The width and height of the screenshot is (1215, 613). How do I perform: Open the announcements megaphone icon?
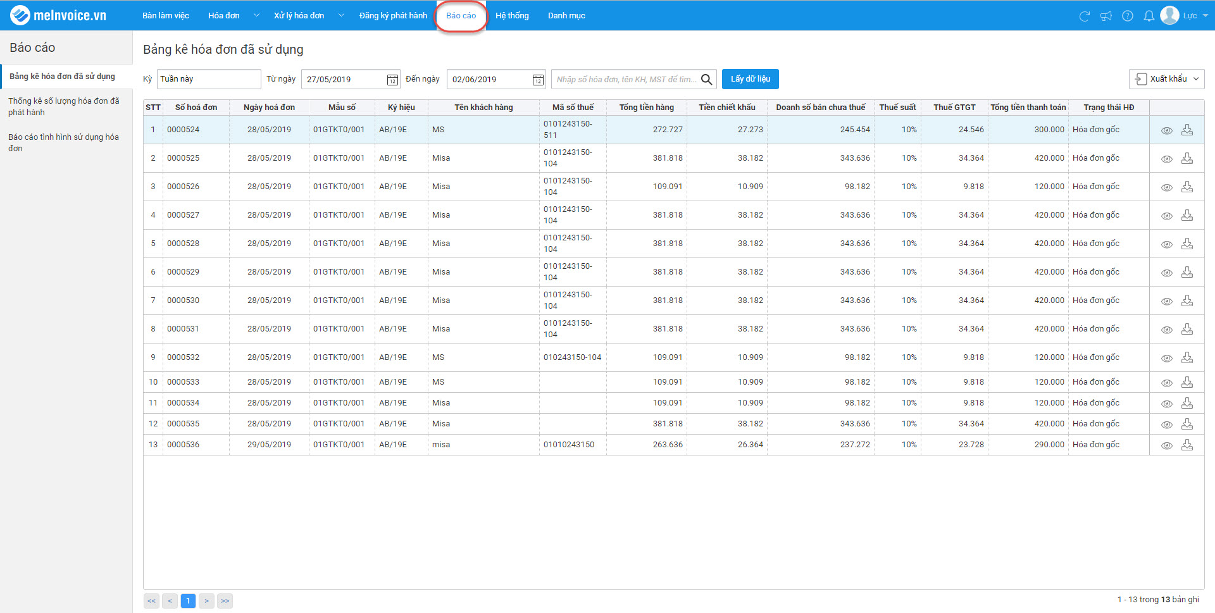point(1106,16)
